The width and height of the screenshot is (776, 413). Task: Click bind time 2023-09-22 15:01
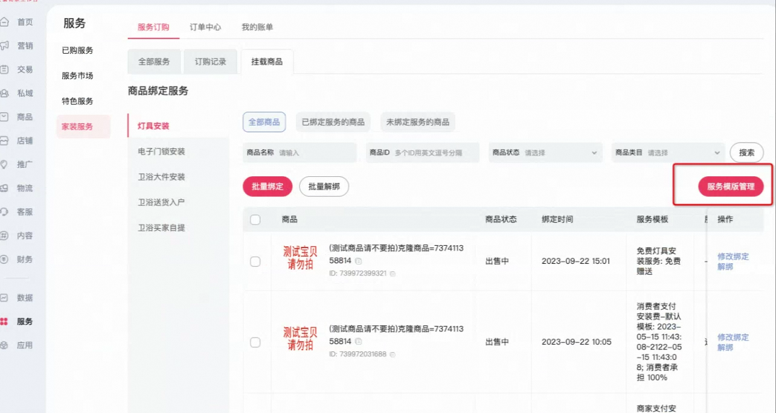(x=576, y=261)
